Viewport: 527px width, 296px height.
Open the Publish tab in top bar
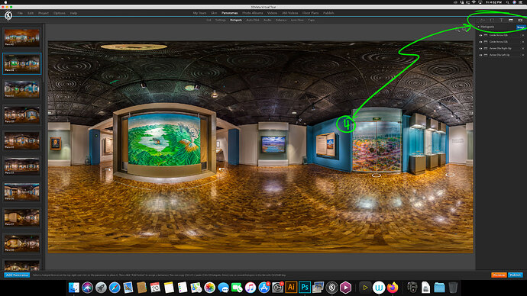(328, 13)
